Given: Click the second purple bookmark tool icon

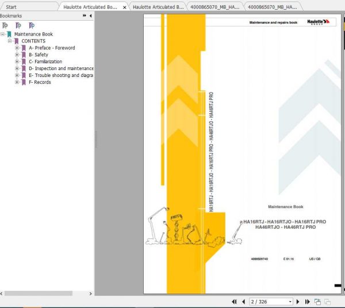Looking at the screenshot, I should (18, 25).
